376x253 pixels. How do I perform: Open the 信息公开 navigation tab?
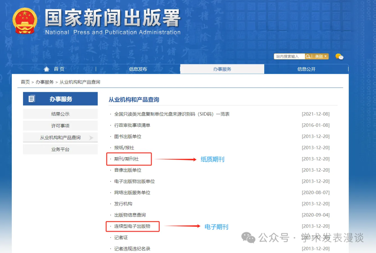click(x=306, y=69)
